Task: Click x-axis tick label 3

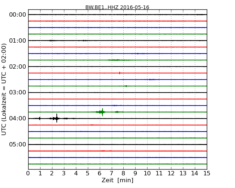Action: [x=64, y=174]
